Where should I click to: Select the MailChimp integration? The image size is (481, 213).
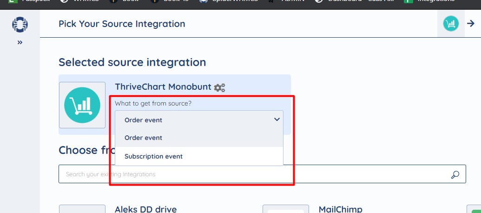[341, 209]
